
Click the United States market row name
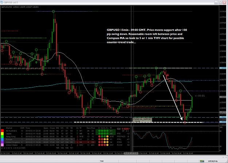click(x=12, y=145)
